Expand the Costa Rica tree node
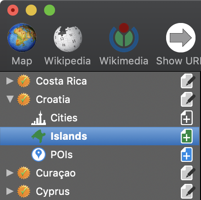 (x=10, y=81)
